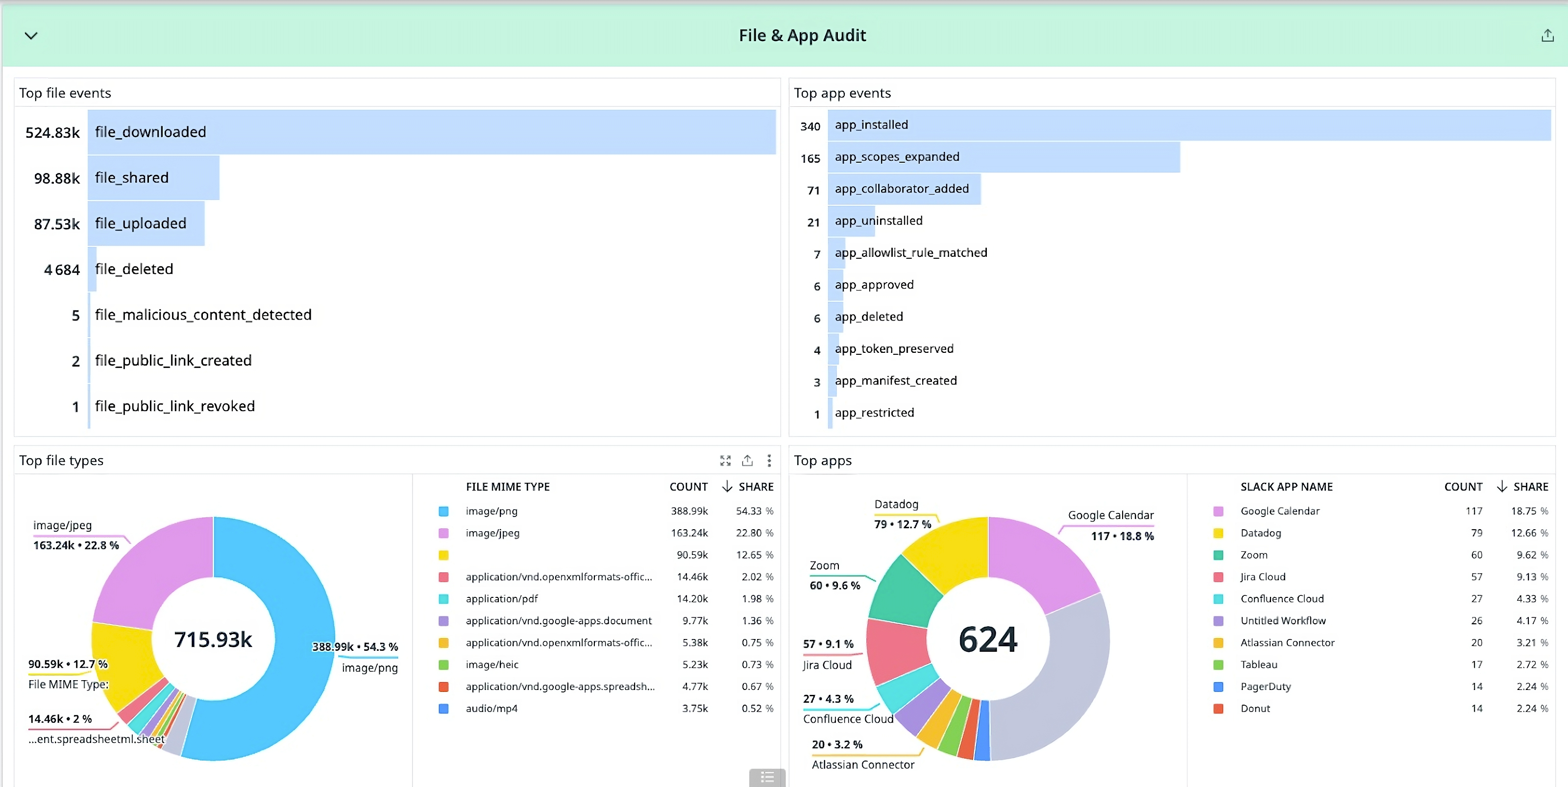Export the Top file types chart

747,461
